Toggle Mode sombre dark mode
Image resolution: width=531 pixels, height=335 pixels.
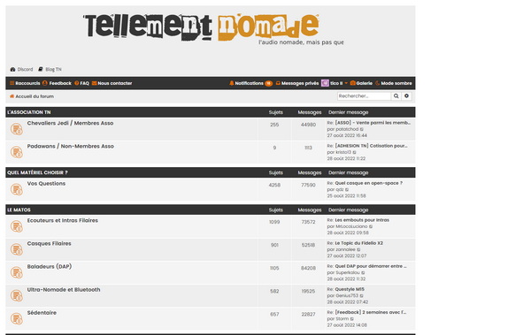coord(393,83)
